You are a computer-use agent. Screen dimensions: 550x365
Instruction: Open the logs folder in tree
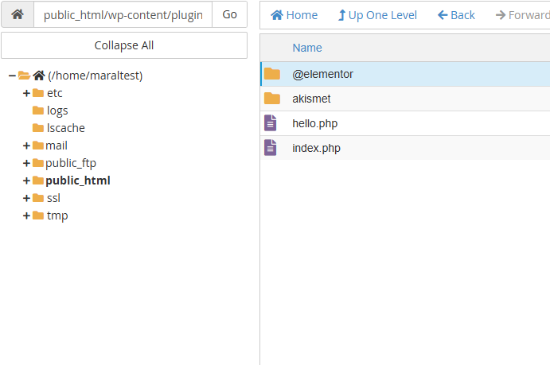[57, 111]
